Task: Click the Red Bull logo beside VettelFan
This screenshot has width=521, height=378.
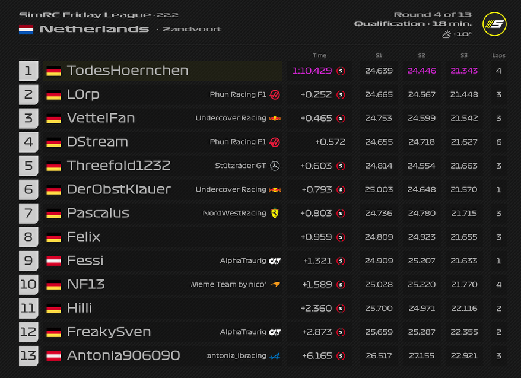Action: (x=275, y=118)
